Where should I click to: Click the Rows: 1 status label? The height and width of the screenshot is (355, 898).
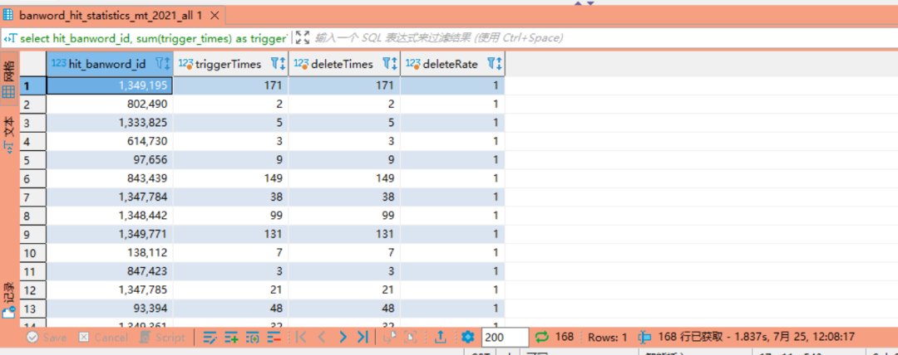[x=608, y=338]
